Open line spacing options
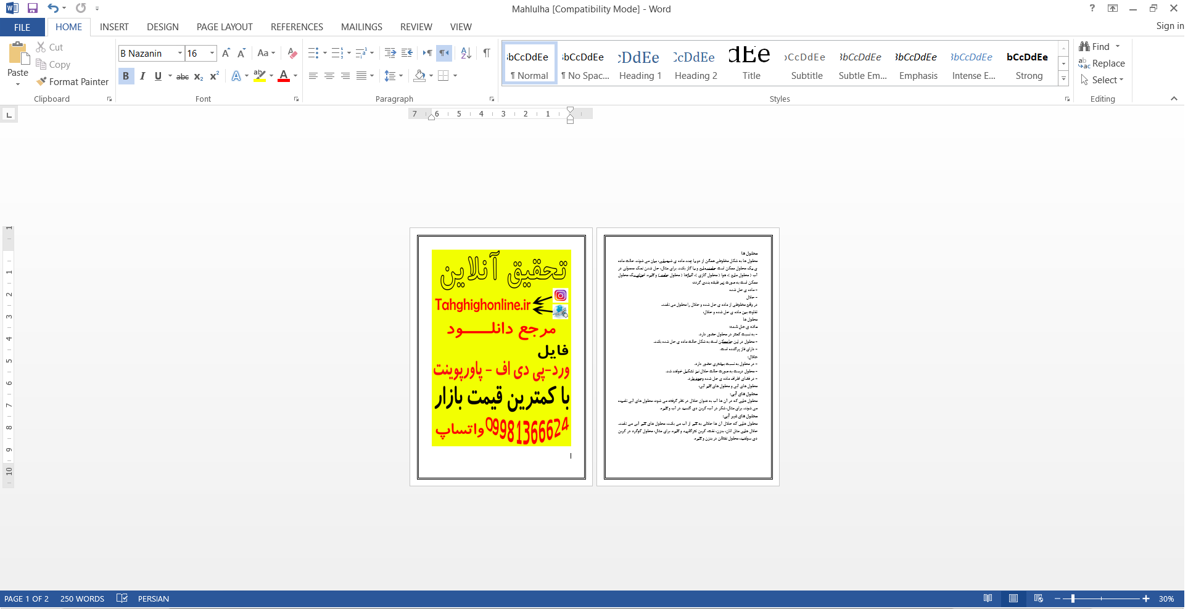The height and width of the screenshot is (609, 1188). click(394, 76)
